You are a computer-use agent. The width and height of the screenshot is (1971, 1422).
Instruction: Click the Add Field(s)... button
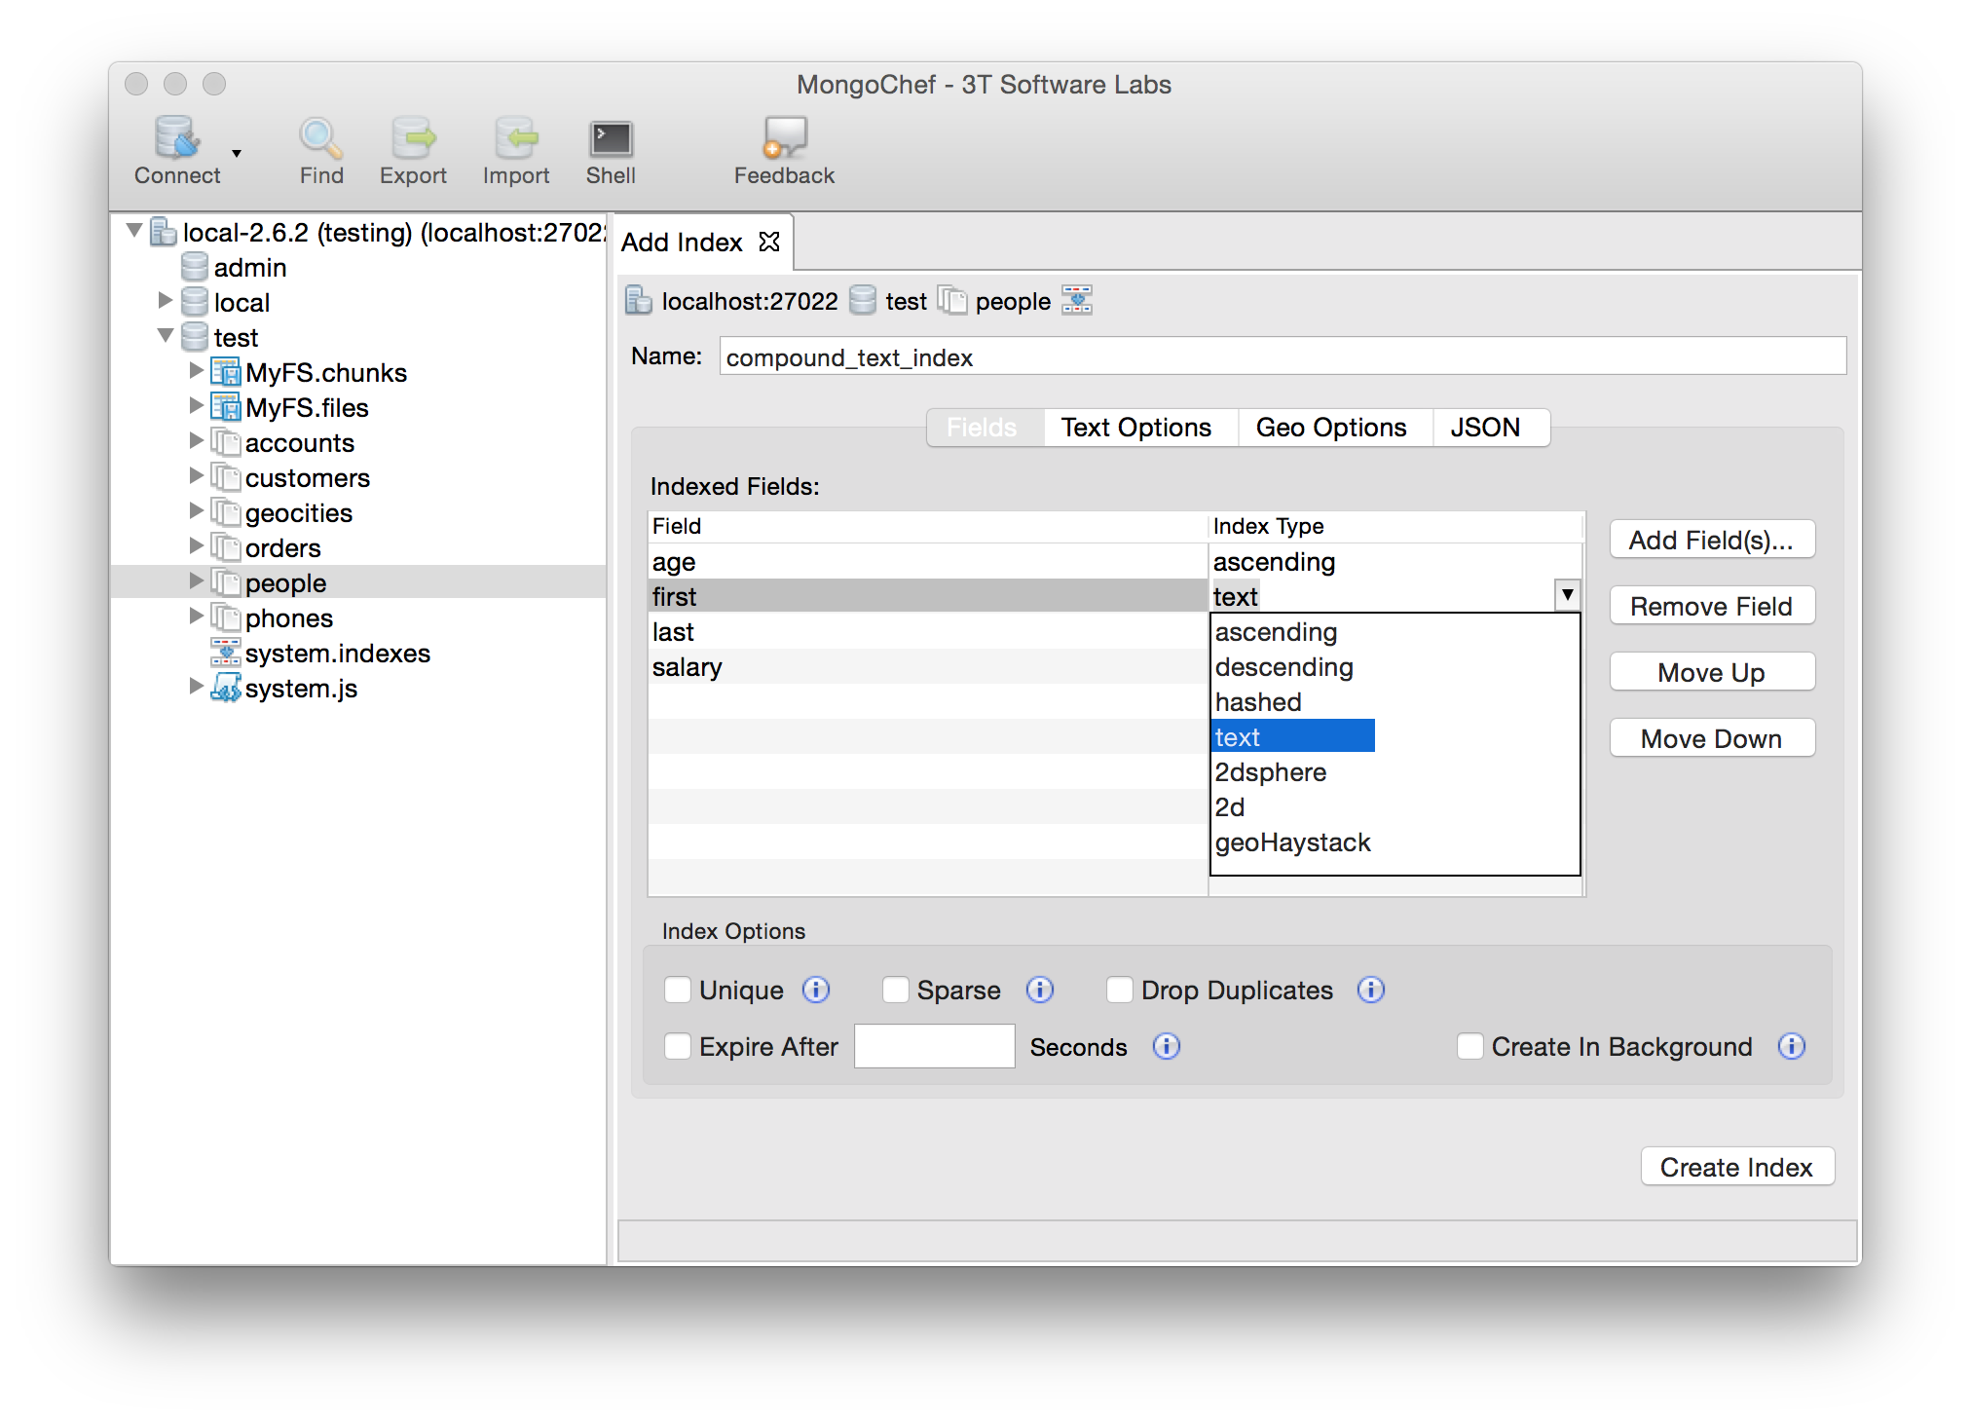point(1712,540)
